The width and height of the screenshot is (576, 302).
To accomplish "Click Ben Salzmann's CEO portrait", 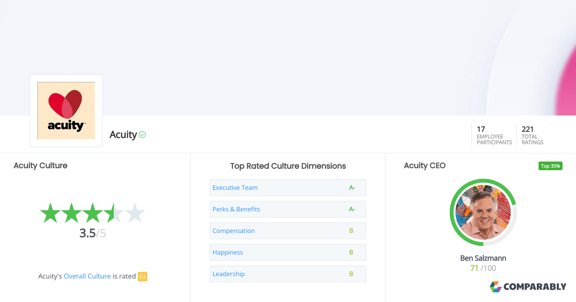I will coord(483,212).
